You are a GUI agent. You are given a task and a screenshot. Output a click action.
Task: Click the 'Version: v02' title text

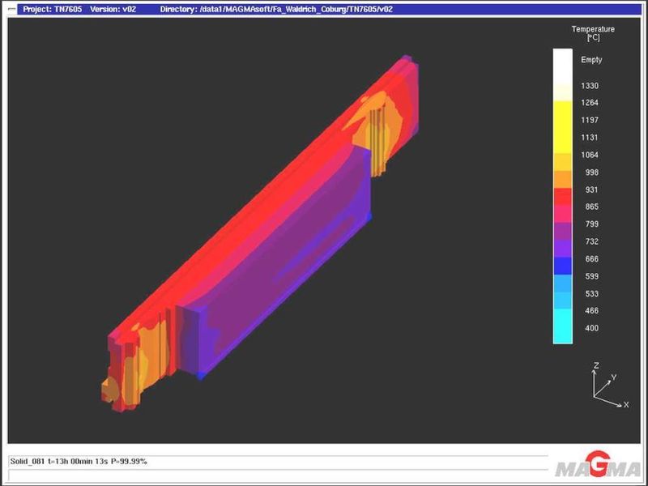[113, 9]
